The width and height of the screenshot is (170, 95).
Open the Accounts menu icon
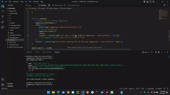click(3, 79)
